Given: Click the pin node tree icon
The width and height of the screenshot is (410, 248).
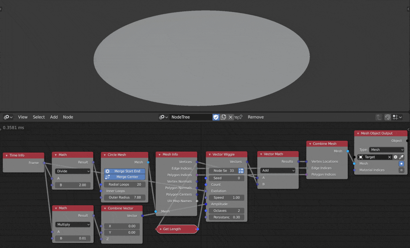Looking at the screenshot, I should click(x=240, y=117).
